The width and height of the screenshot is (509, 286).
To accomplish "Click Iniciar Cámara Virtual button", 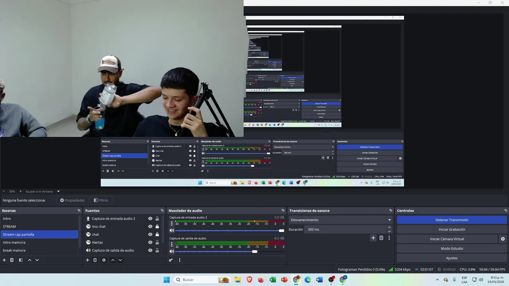I will (x=447, y=239).
